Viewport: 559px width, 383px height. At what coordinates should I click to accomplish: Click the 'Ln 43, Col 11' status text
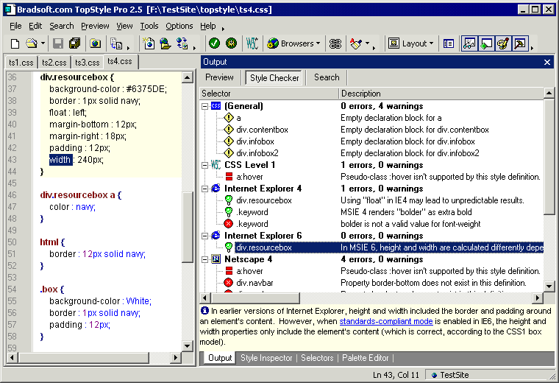396,375
